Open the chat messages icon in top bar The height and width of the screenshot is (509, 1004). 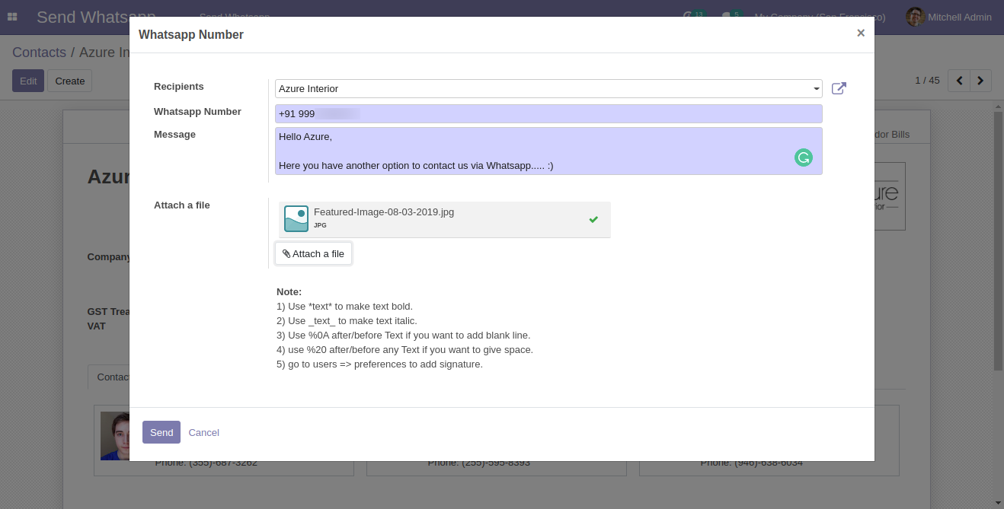(727, 16)
